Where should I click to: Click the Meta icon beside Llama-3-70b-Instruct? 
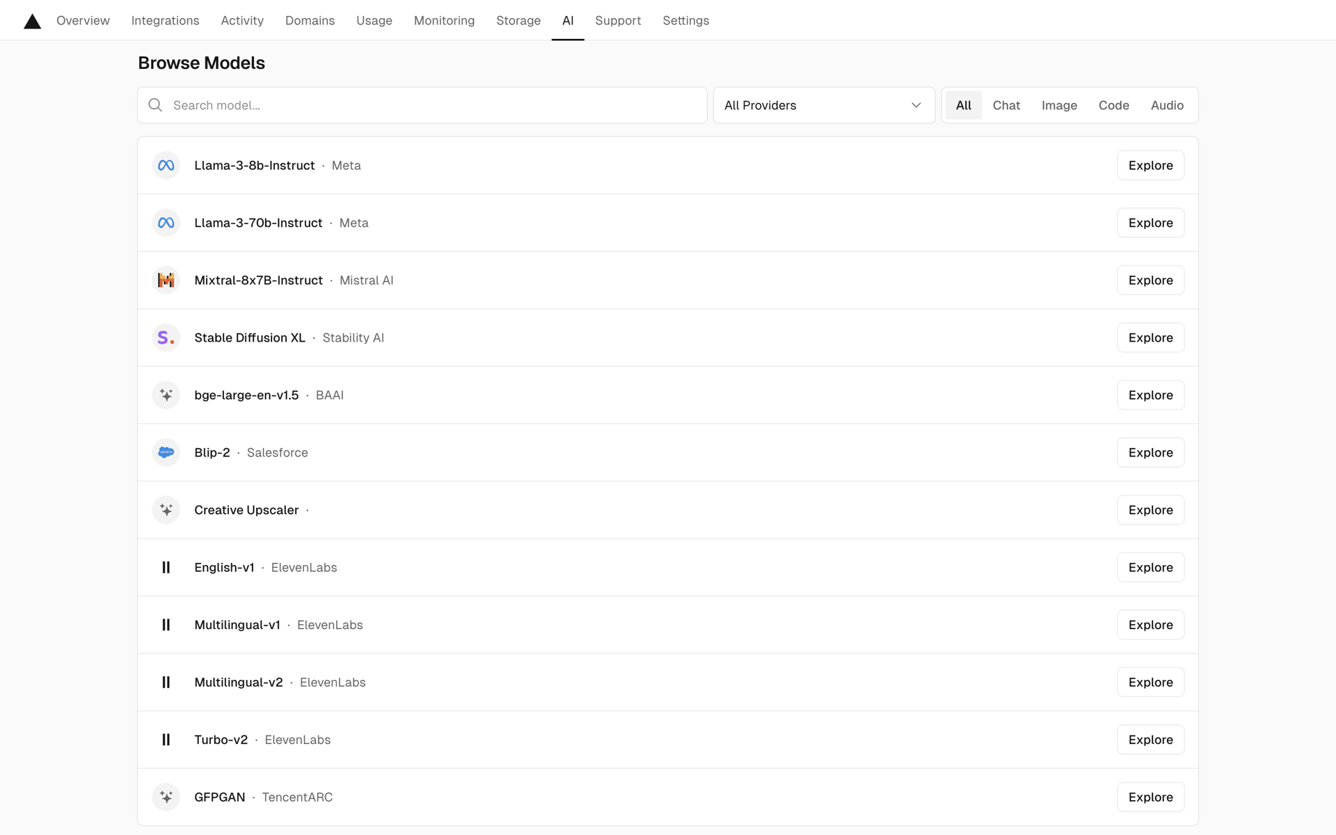coord(166,223)
